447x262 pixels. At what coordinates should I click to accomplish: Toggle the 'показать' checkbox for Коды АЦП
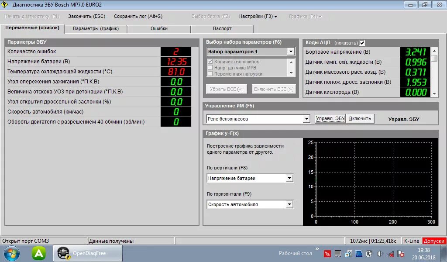pos(362,43)
